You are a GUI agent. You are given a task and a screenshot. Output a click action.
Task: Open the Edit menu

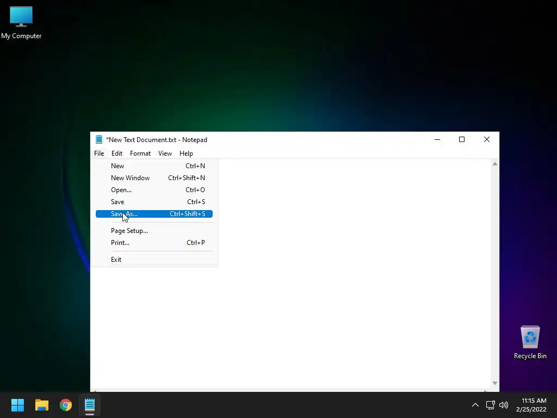coord(117,153)
